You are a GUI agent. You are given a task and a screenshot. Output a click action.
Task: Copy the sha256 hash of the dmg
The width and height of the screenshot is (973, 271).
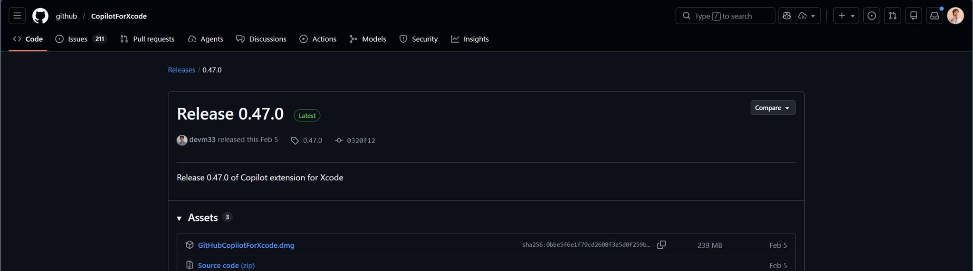[661, 245]
